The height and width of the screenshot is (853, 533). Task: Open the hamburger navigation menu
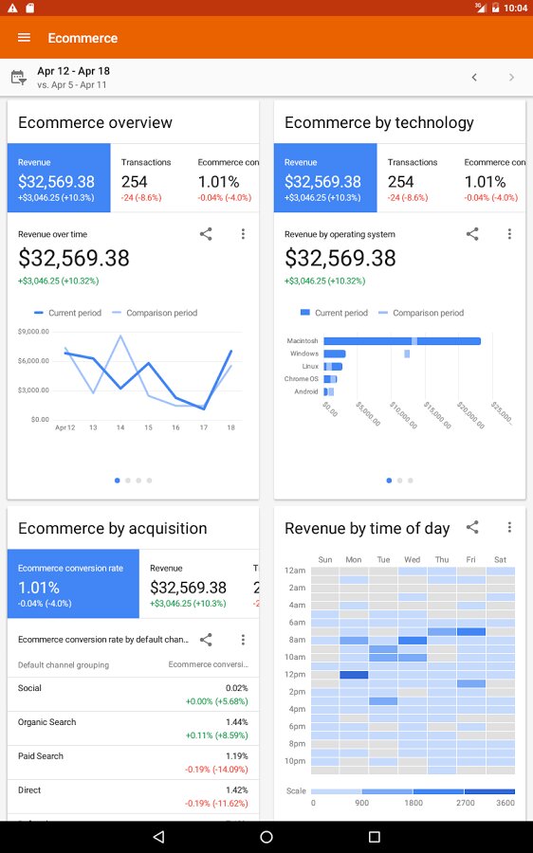tap(24, 38)
